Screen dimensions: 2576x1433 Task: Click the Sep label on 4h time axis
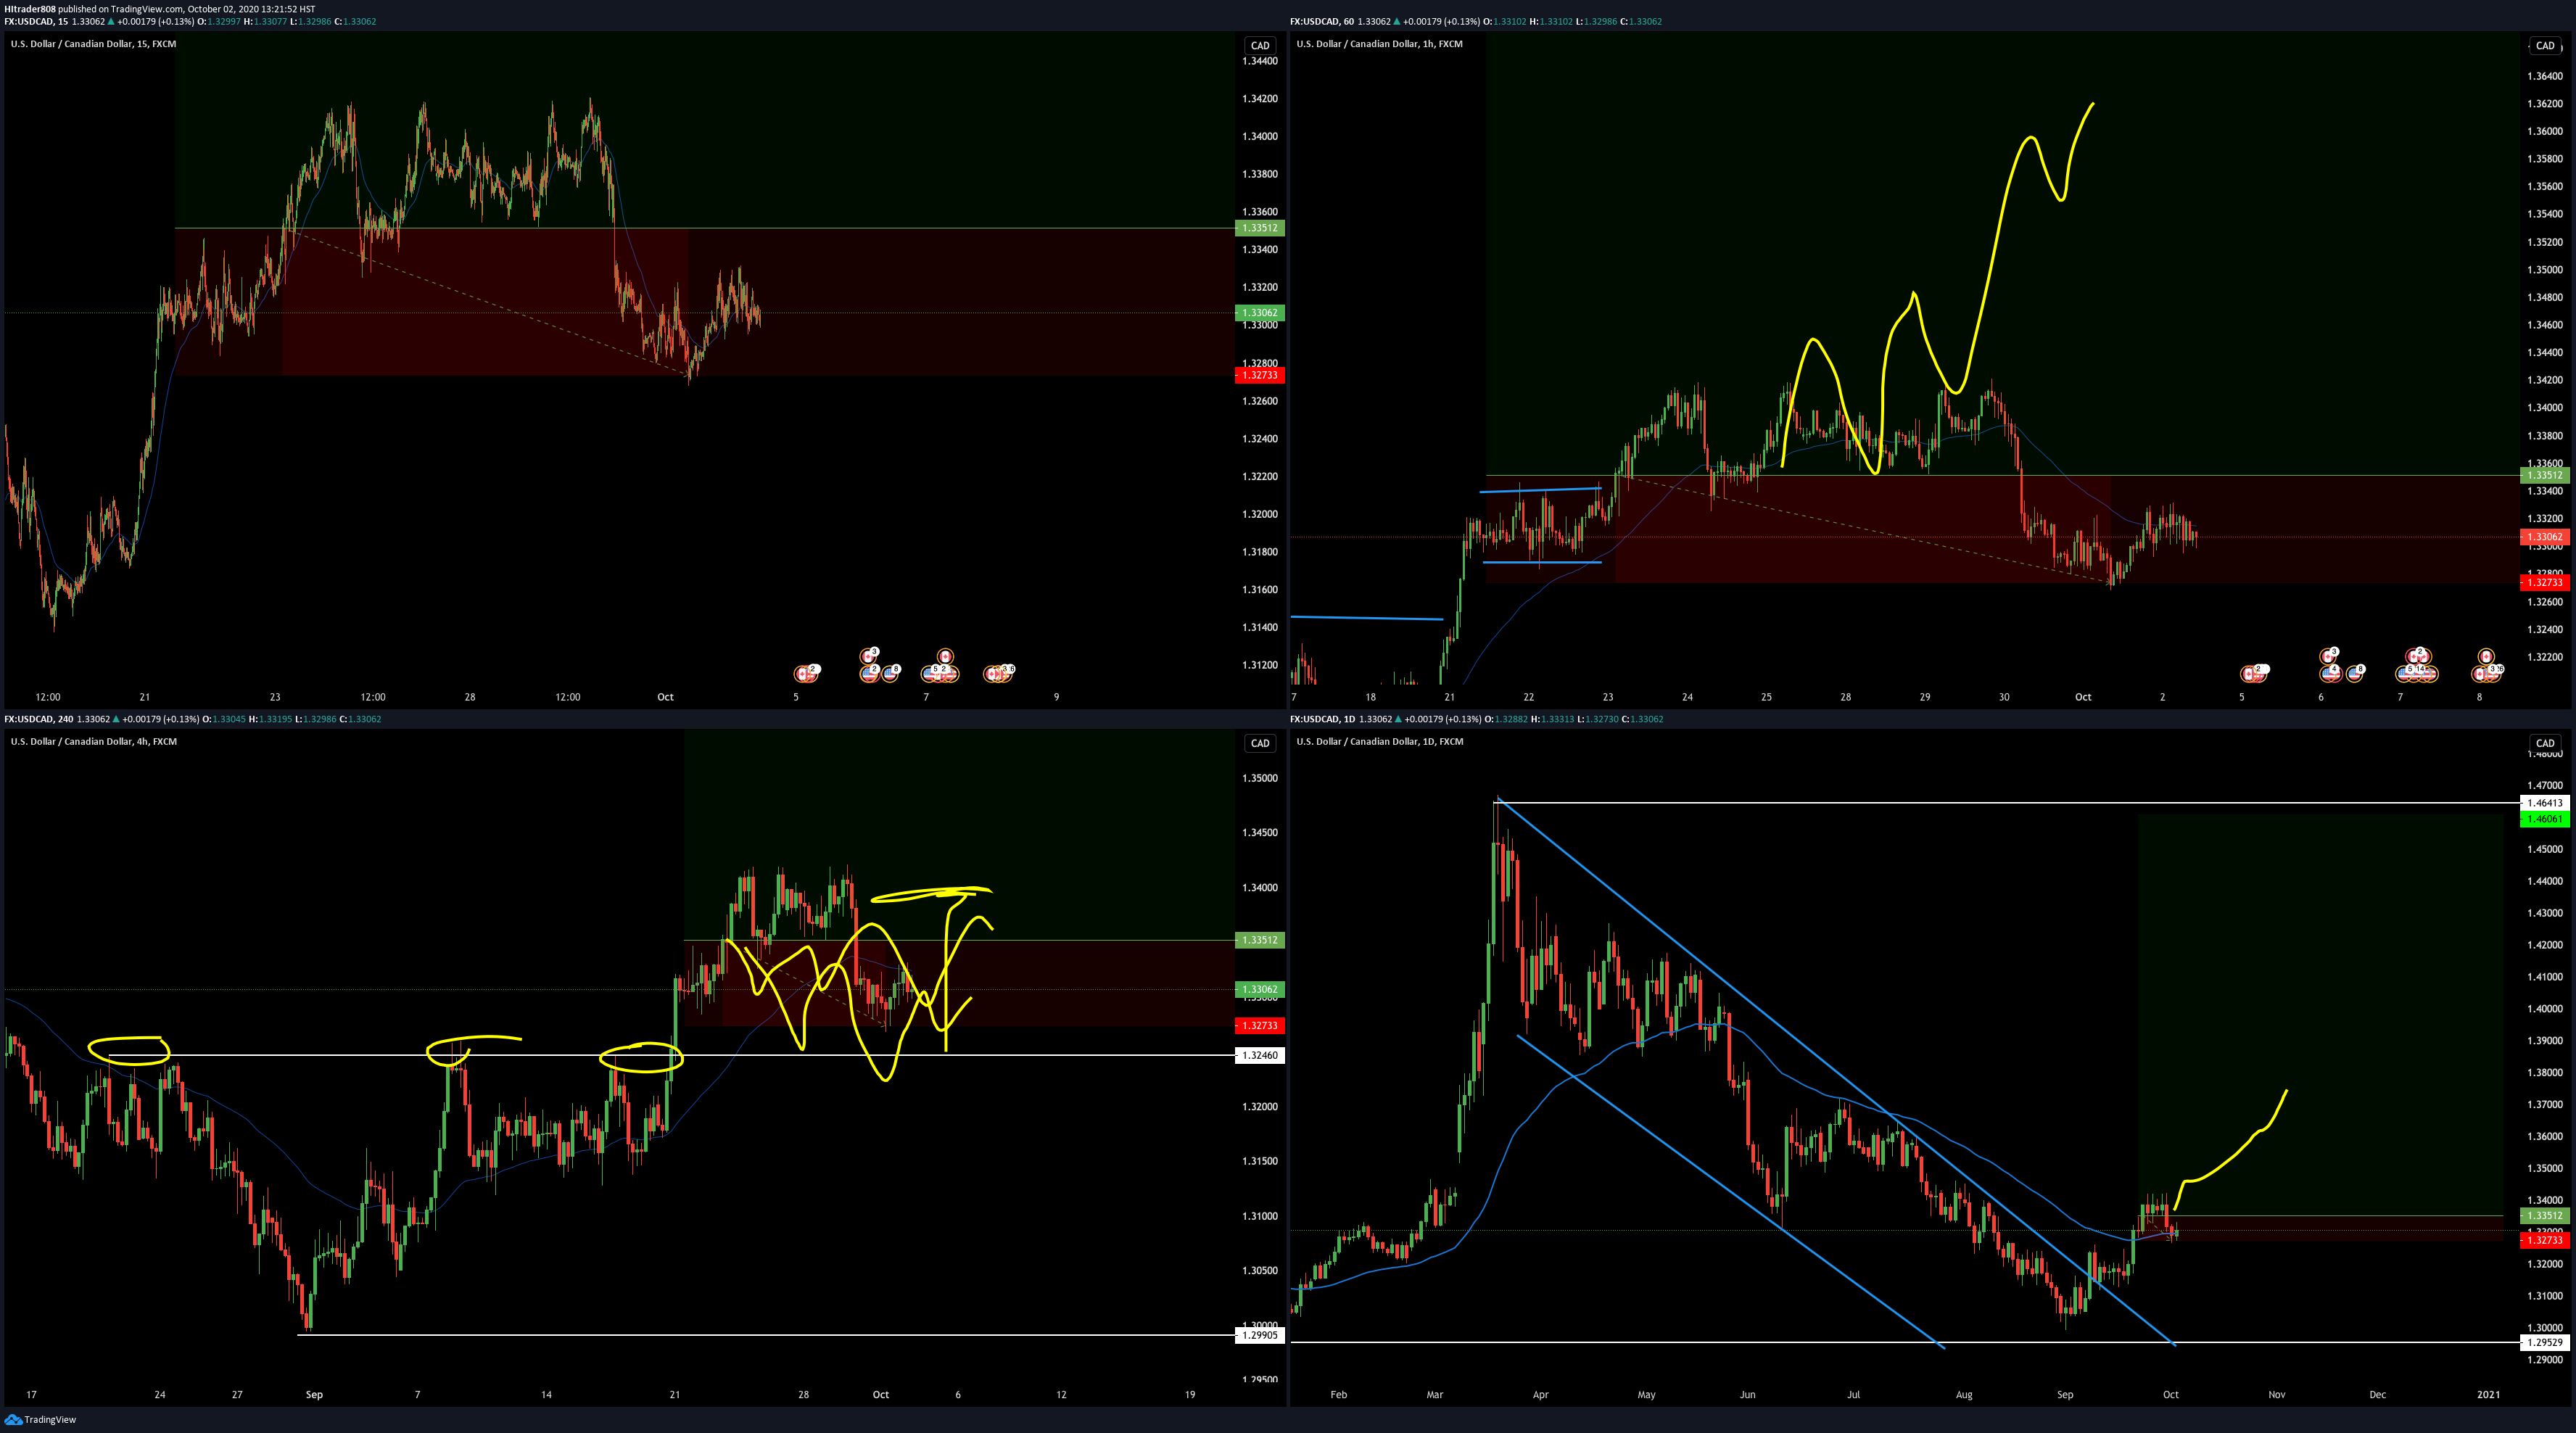pos(314,1394)
